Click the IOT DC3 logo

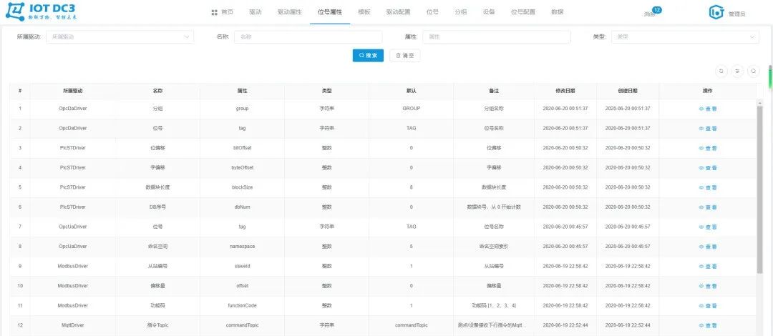click(41, 11)
